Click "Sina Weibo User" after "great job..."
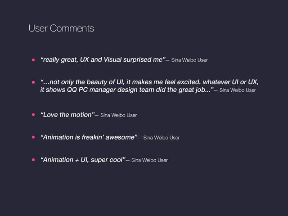288x216 pixels. (x=238, y=90)
